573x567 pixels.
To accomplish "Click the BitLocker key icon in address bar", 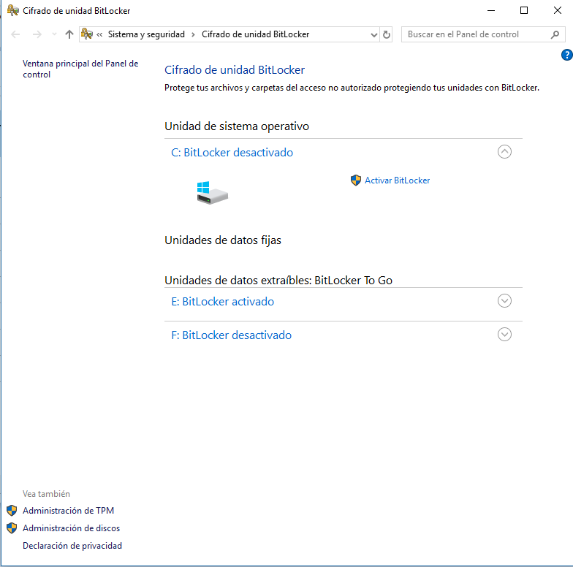I will point(87,34).
